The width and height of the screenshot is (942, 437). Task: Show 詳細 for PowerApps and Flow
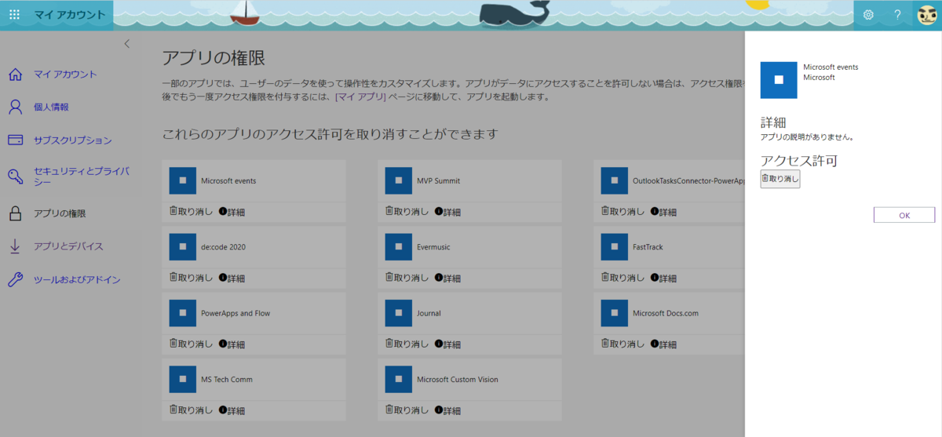[x=232, y=344]
